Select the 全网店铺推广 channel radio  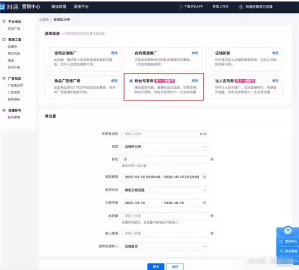pyautogui.click(x=51, y=53)
